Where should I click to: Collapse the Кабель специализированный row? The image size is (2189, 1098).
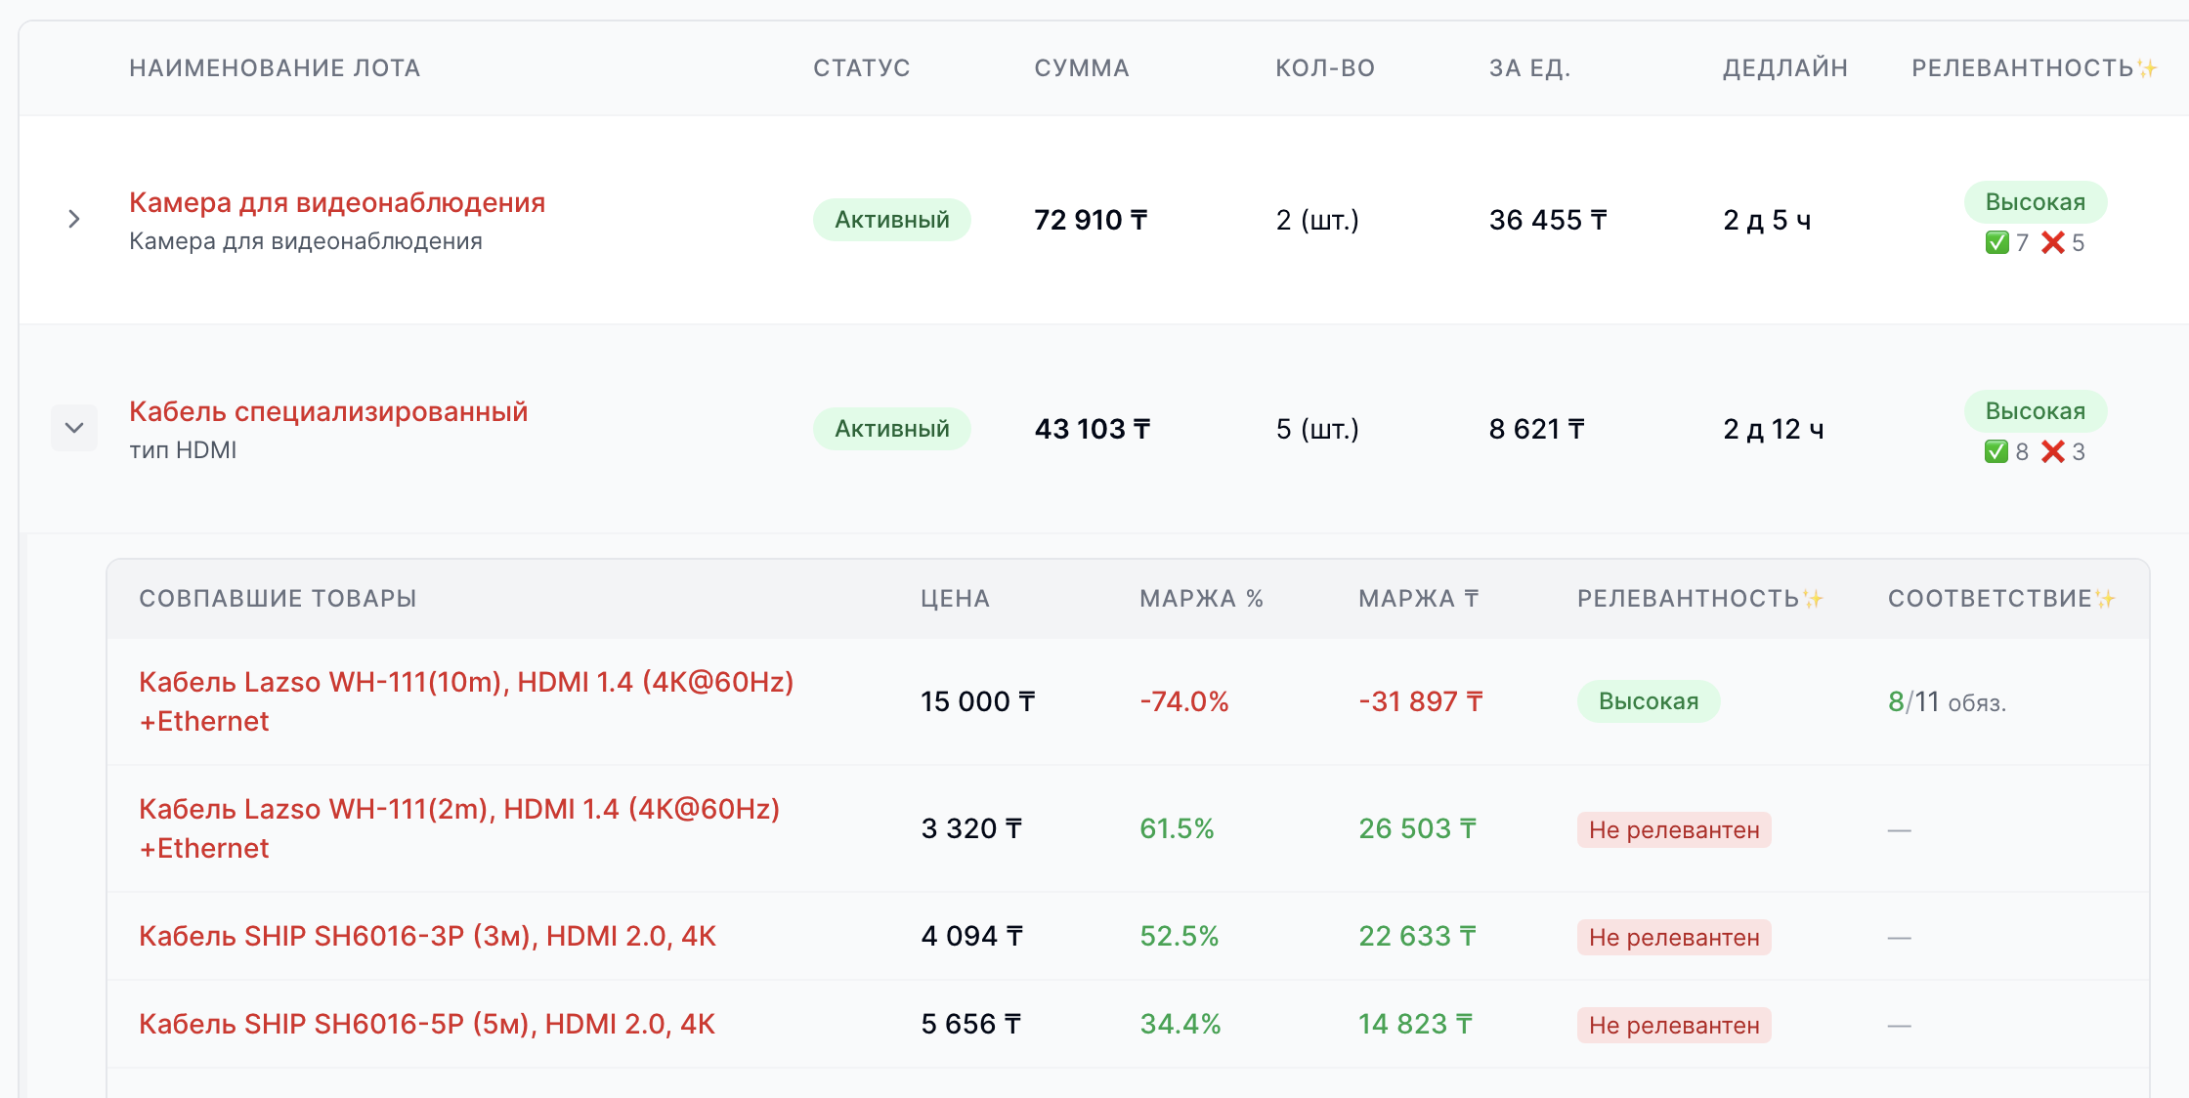pyautogui.click(x=74, y=428)
